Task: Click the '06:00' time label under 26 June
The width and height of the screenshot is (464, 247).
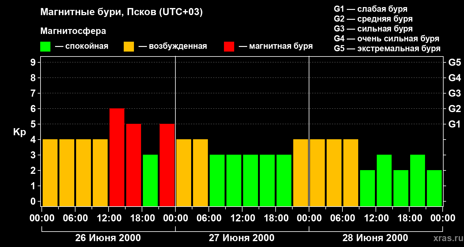Action: coord(75,218)
